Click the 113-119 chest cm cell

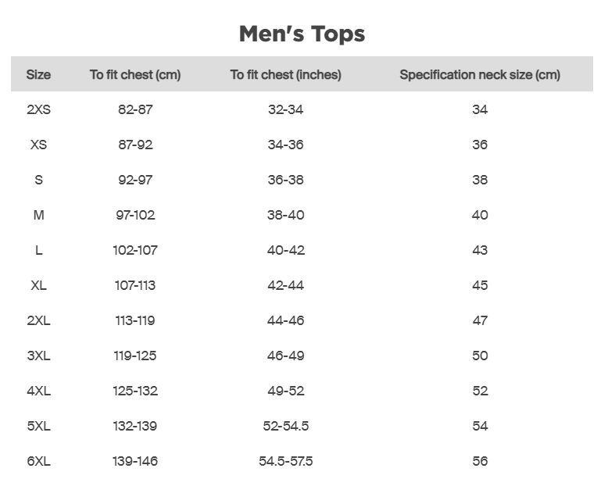coord(135,320)
